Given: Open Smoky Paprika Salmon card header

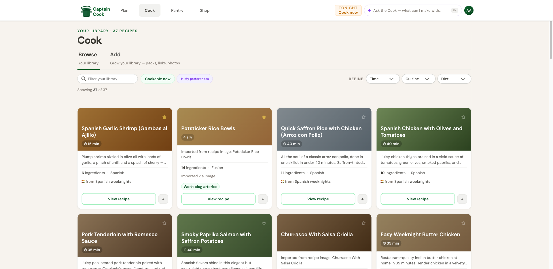Looking at the screenshot, I should (x=224, y=235).
